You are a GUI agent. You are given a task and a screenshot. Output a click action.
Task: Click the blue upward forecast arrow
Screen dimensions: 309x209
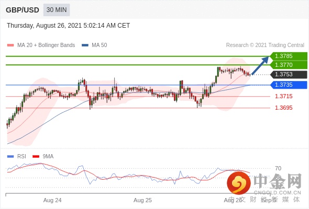260,65
